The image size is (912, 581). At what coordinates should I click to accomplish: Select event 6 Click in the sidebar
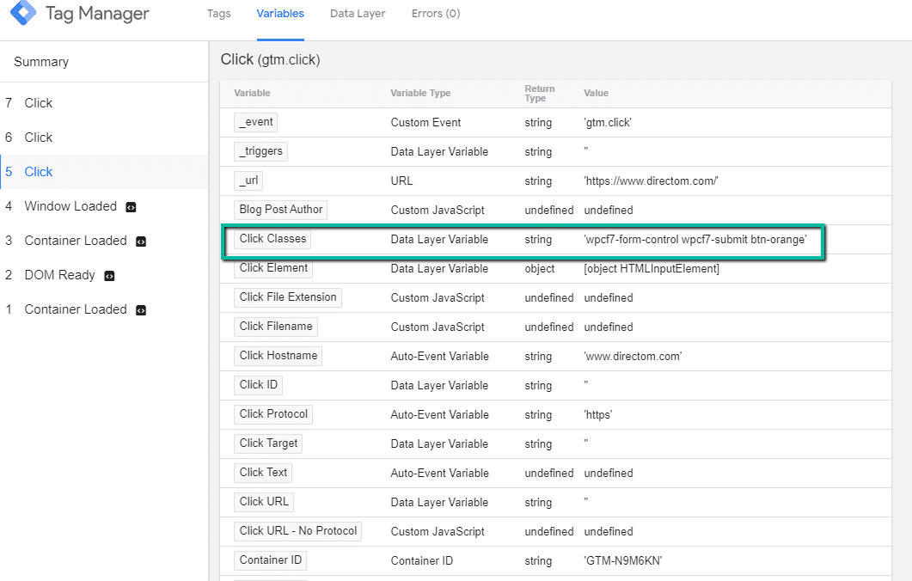(x=39, y=137)
